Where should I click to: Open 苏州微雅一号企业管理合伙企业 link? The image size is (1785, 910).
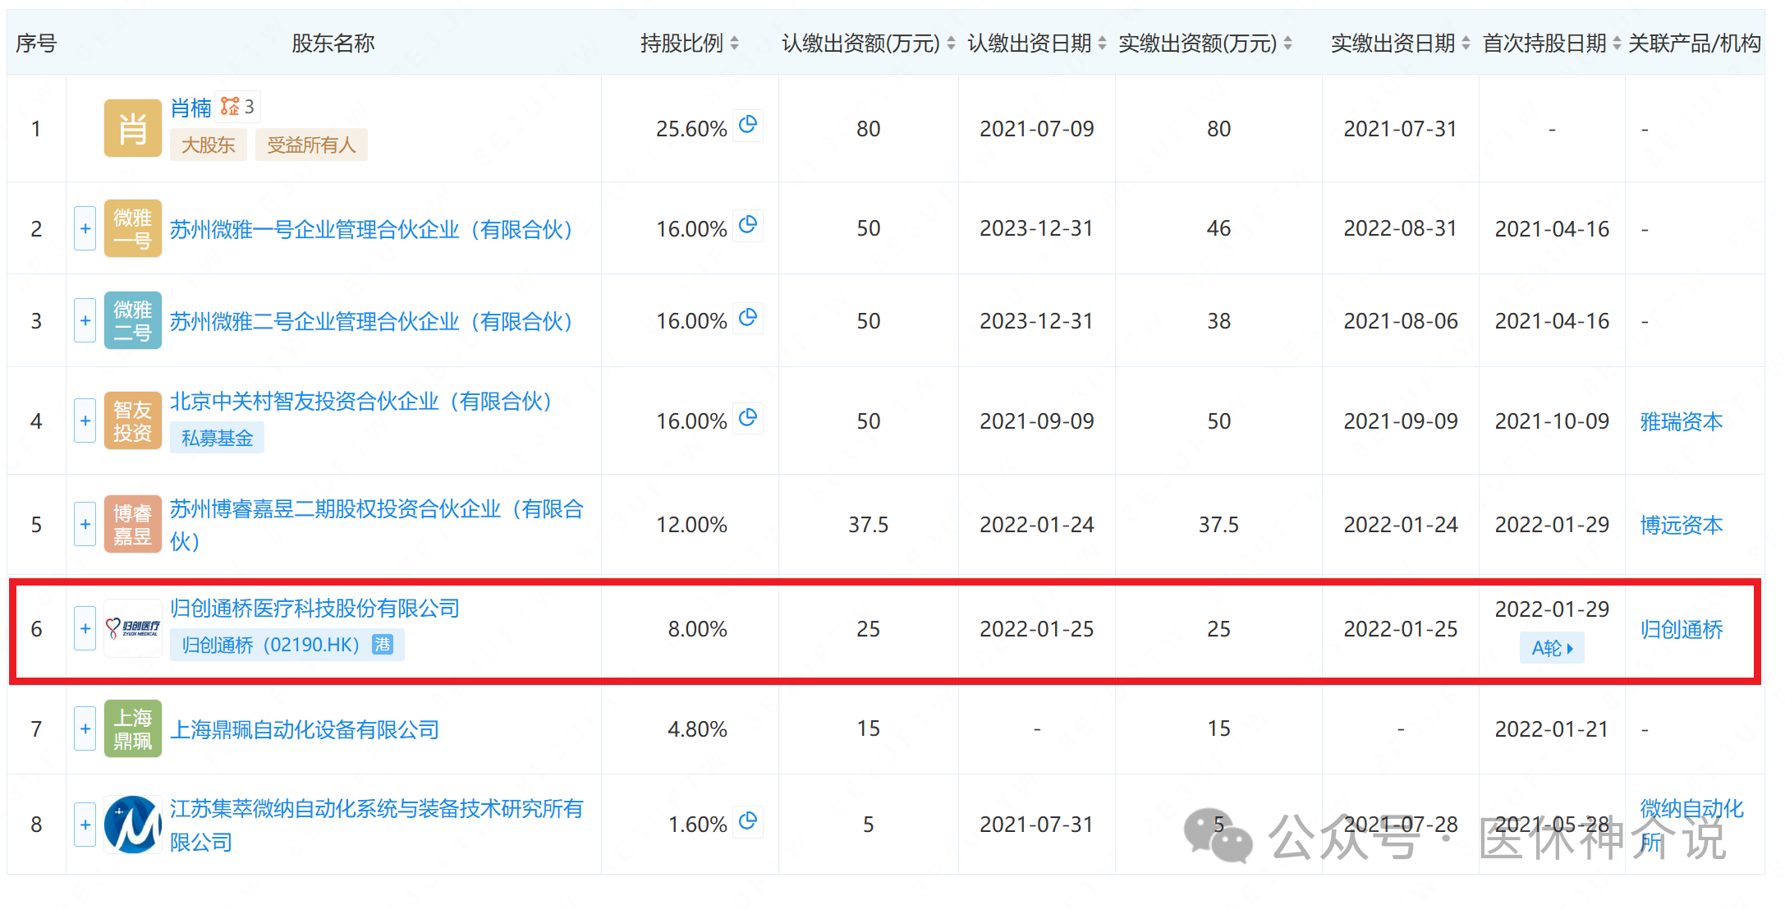point(371,229)
